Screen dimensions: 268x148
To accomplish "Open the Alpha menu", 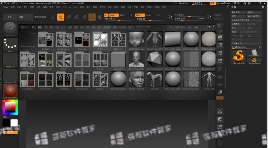I will tap(5, 7).
